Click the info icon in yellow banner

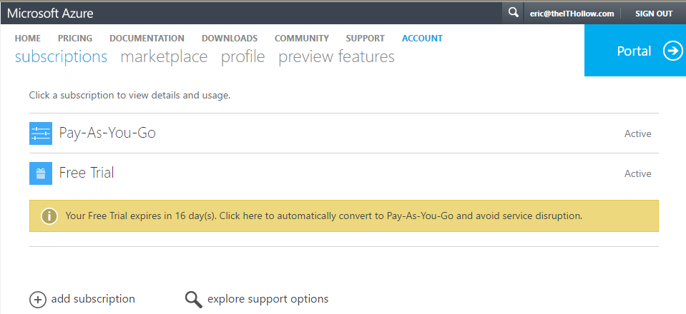coord(49,216)
